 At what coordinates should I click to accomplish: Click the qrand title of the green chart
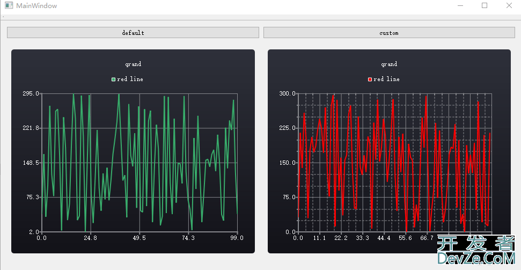tap(133, 64)
